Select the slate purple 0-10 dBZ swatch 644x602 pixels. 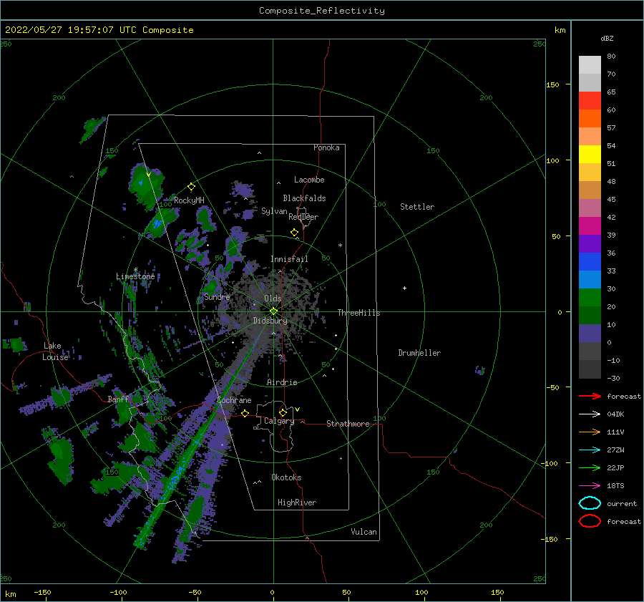(x=590, y=334)
